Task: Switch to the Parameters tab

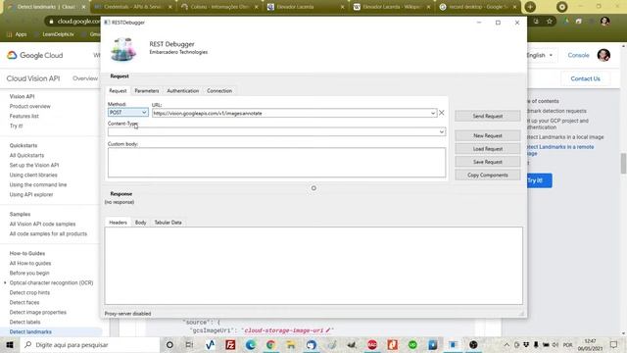Action: [x=147, y=91]
